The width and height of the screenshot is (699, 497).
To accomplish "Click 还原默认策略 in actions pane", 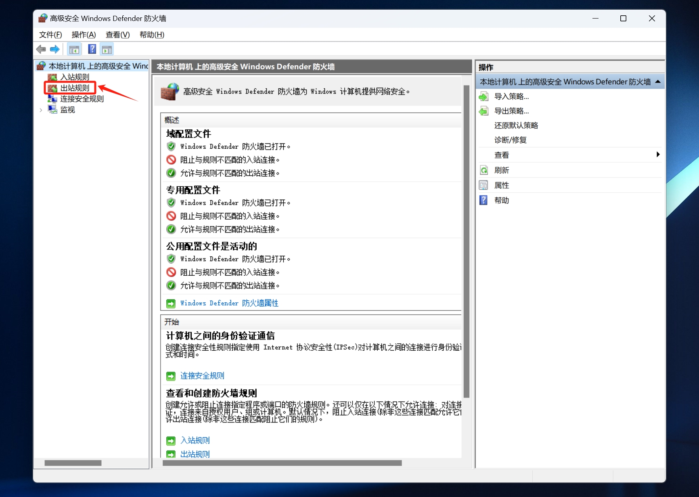I will (516, 126).
